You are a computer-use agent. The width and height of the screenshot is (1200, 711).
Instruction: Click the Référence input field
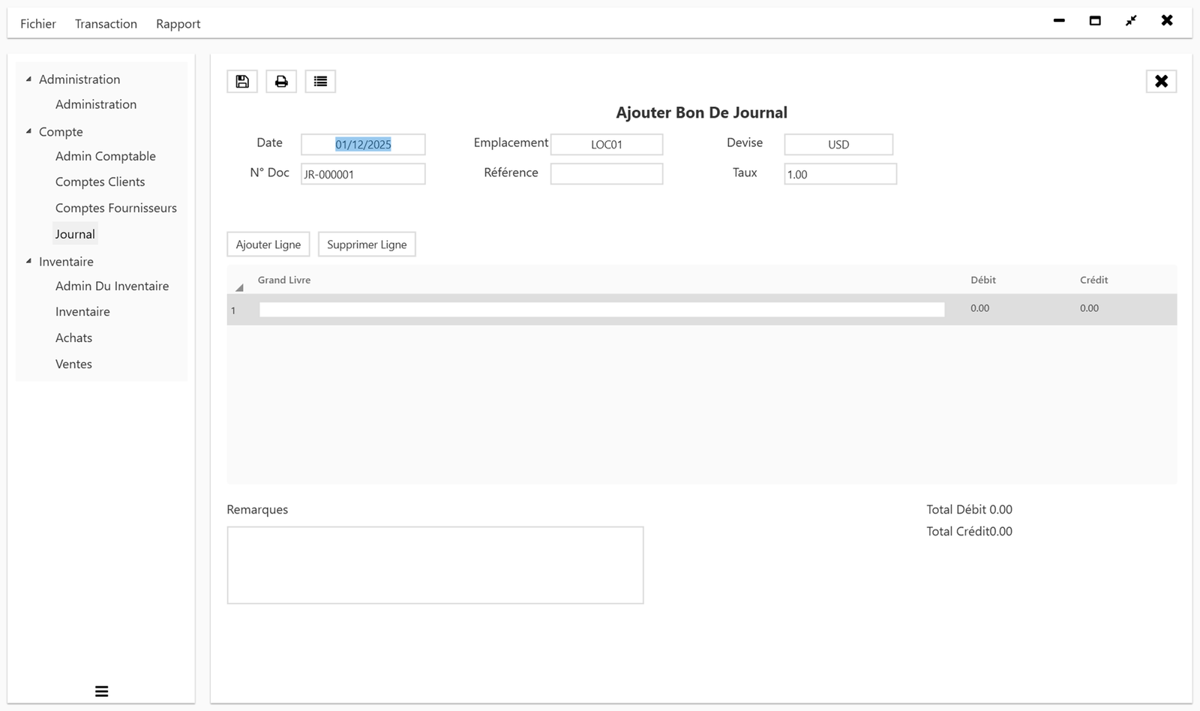606,173
